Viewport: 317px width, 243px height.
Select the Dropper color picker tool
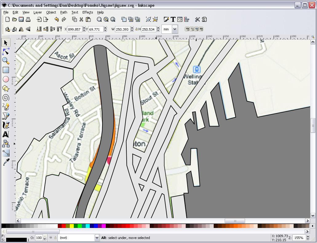coord(6,162)
